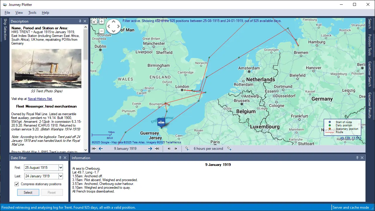Open the View menu
375x211 pixels.
tap(19, 13)
